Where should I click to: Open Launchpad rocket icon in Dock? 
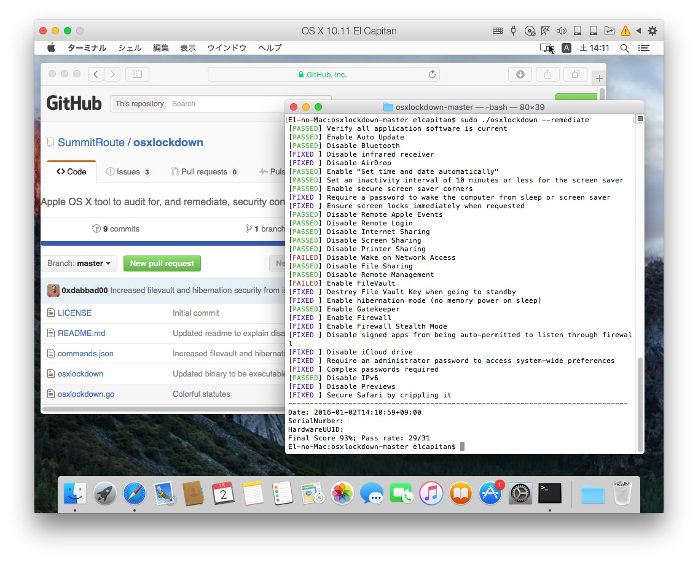coord(104,493)
